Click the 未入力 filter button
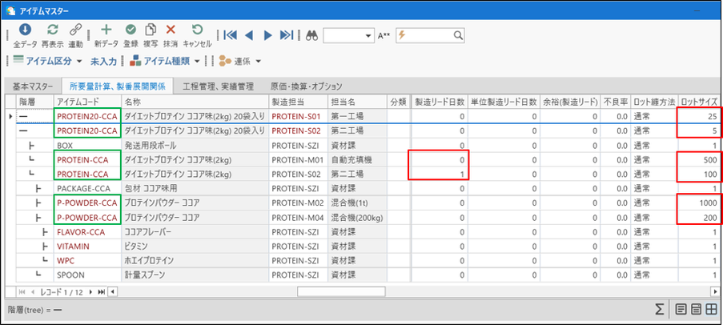The width and height of the screenshot is (727, 325). pyautogui.click(x=103, y=61)
